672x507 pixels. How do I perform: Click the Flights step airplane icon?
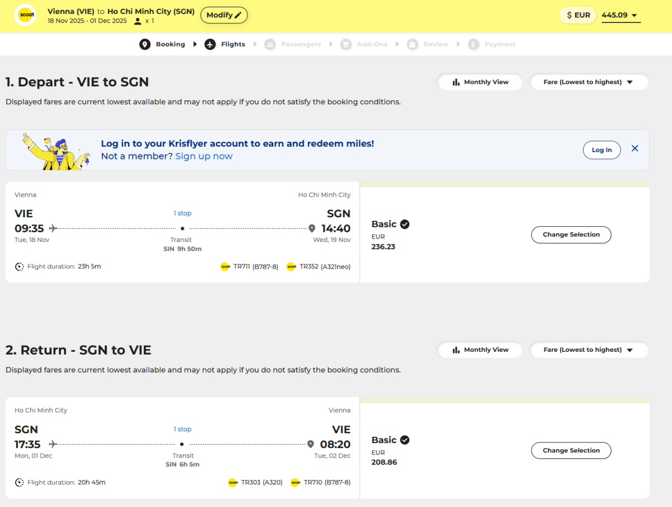point(210,44)
